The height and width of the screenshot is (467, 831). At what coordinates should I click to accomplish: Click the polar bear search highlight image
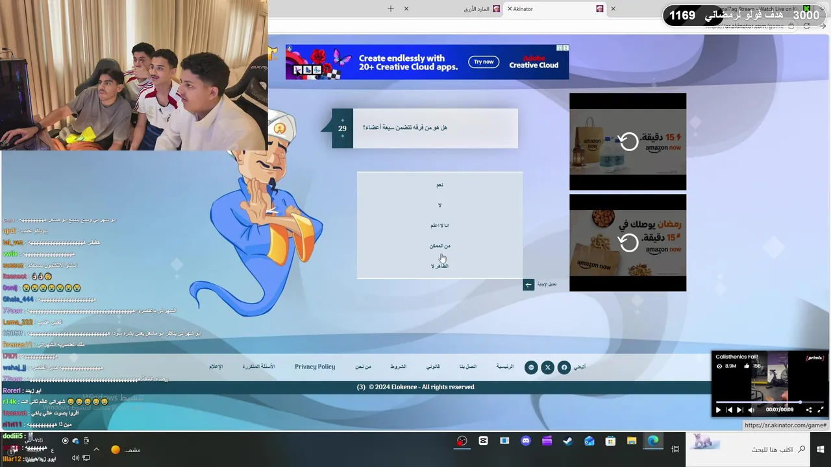(x=704, y=442)
